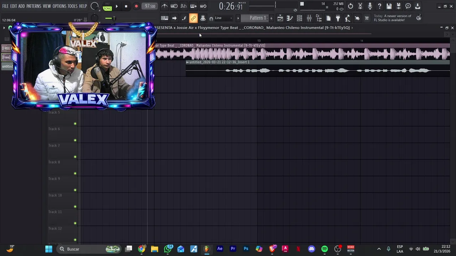456x256 pixels.
Task: Open the VIEW menu
Action: point(47,6)
